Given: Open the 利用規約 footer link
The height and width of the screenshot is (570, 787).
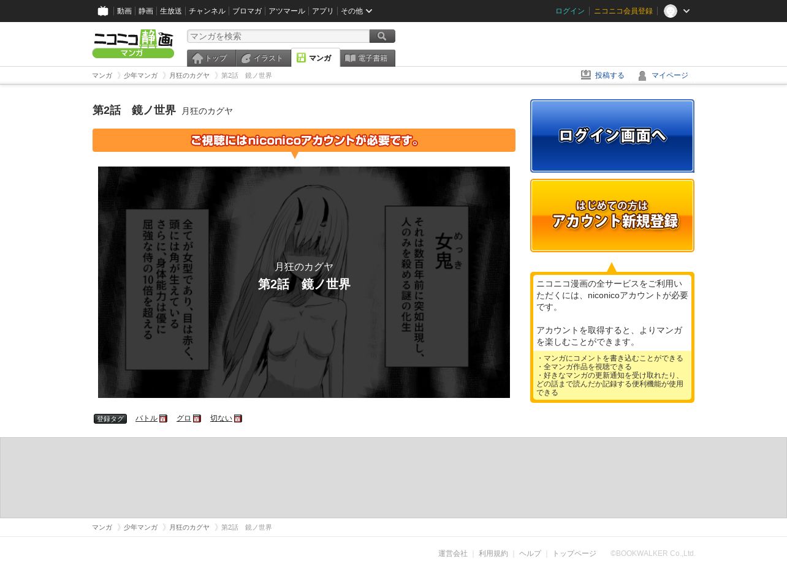Looking at the screenshot, I should (493, 553).
